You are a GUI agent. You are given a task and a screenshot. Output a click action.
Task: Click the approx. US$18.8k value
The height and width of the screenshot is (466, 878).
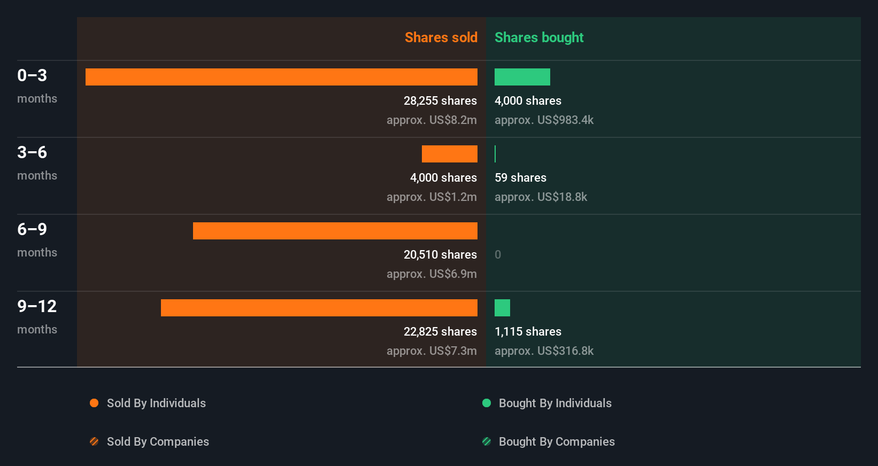click(x=541, y=197)
